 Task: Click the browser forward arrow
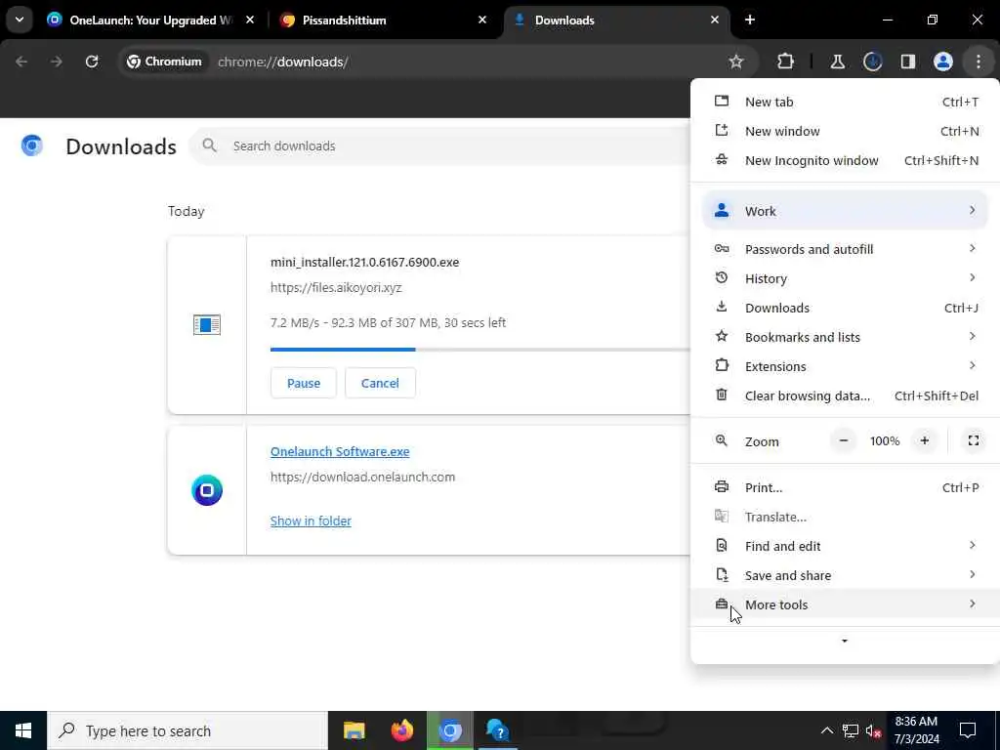[x=57, y=62]
